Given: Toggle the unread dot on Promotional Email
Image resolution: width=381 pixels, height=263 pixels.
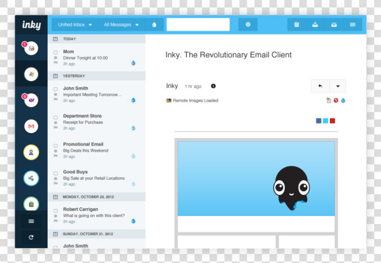Looking at the screenshot, I should (56, 151).
